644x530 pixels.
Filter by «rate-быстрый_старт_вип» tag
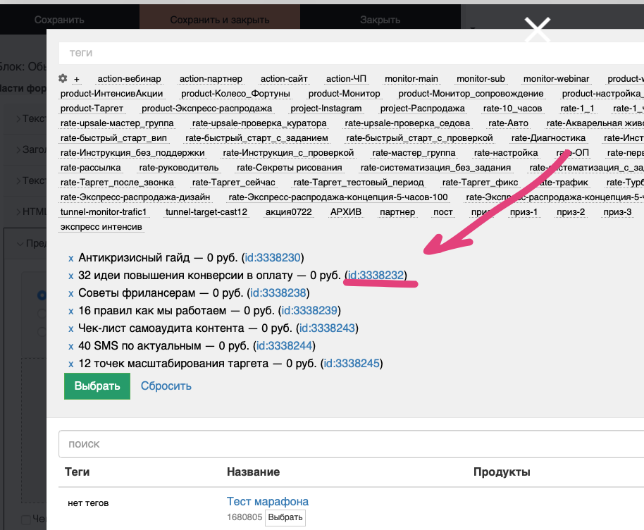coord(113,138)
